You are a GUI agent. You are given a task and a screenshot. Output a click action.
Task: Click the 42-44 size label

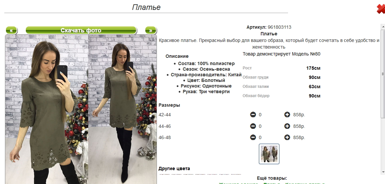click(x=165, y=115)
